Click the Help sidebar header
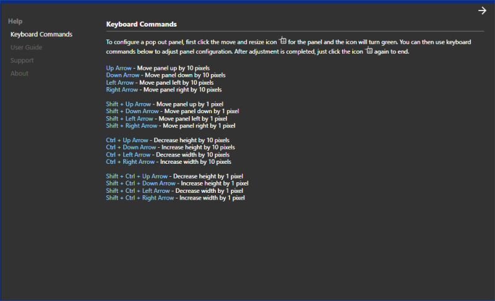 pyautogui.click(x=15, y=21)
